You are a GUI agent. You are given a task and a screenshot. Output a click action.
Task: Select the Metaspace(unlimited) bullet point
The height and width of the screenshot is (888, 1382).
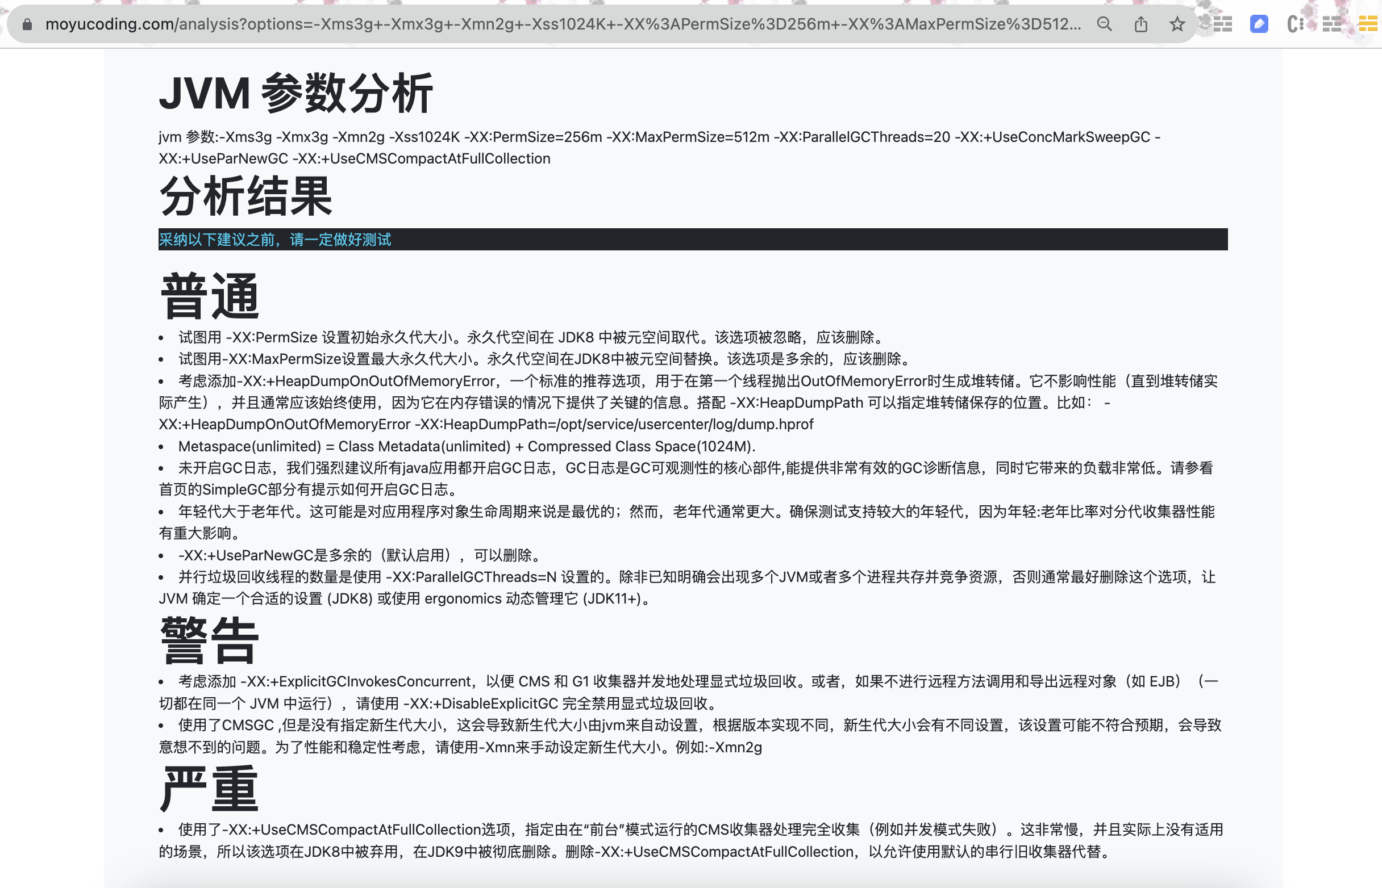[x=466, y=446]
